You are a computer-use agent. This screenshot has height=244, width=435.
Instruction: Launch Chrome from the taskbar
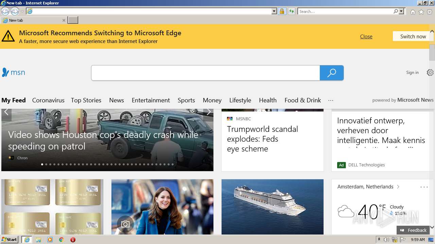(x=62, y=240)
